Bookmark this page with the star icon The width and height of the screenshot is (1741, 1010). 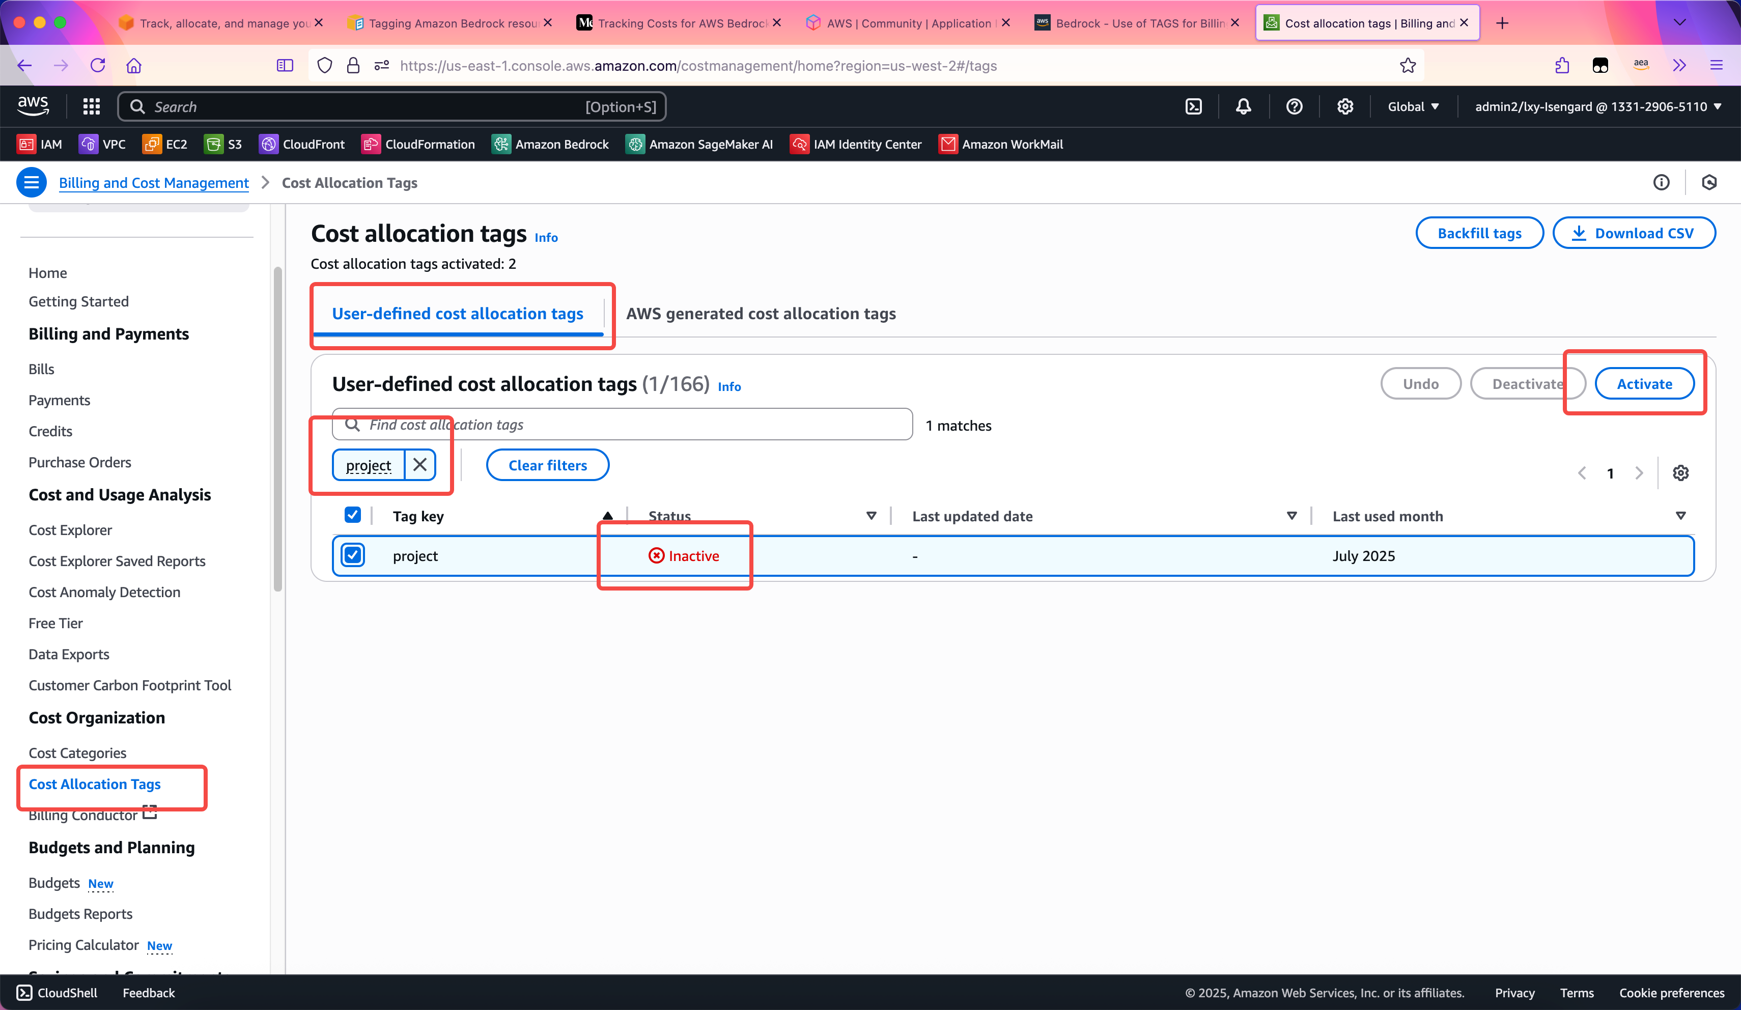point(1407,66)
